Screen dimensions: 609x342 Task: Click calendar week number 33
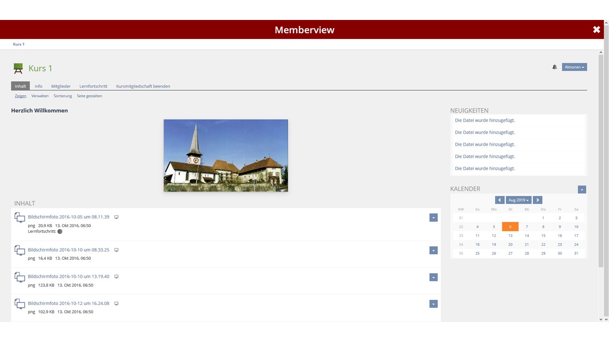pos(461,236)
